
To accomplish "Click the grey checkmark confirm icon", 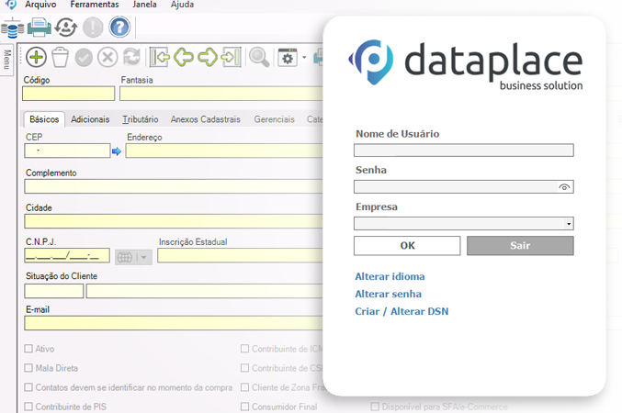I will [x=84, y=58].
